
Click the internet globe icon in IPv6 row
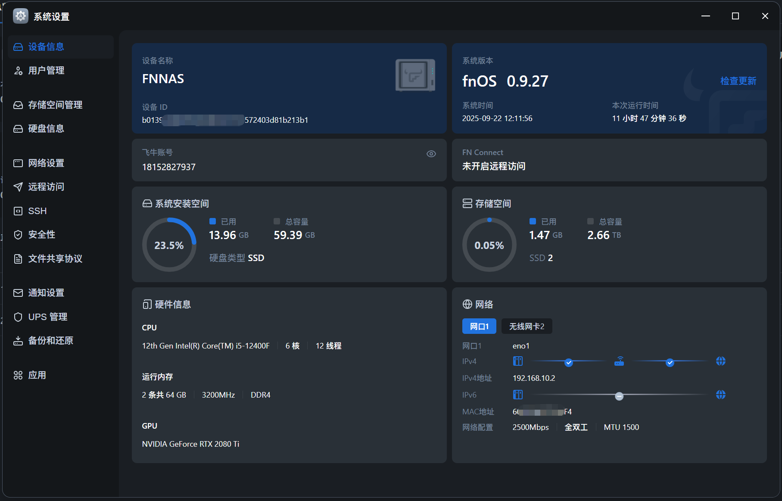721,395
